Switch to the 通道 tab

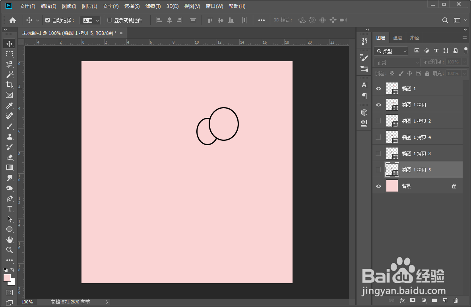coord(397,37)
